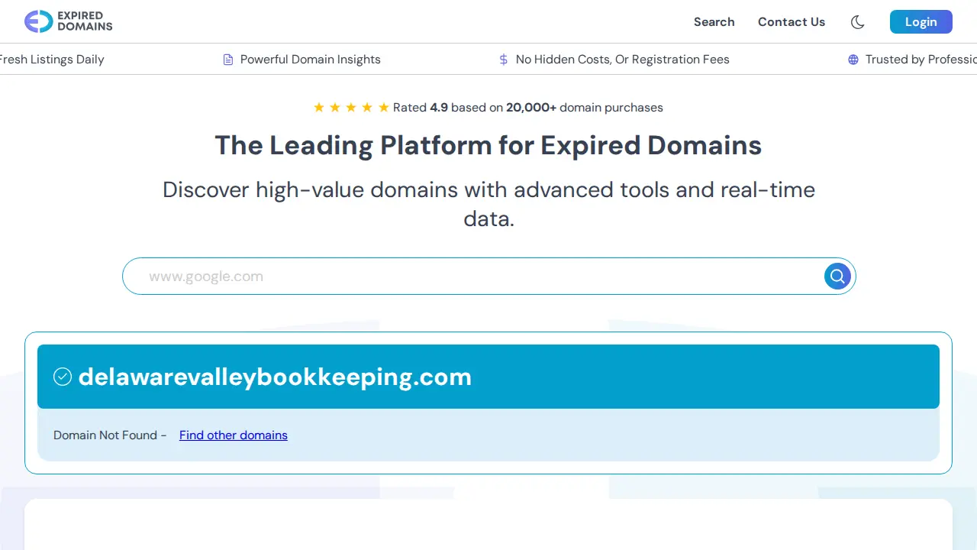Open the Search menu item
The width and height of the screenshot is (977, 550).
[714, 22]
